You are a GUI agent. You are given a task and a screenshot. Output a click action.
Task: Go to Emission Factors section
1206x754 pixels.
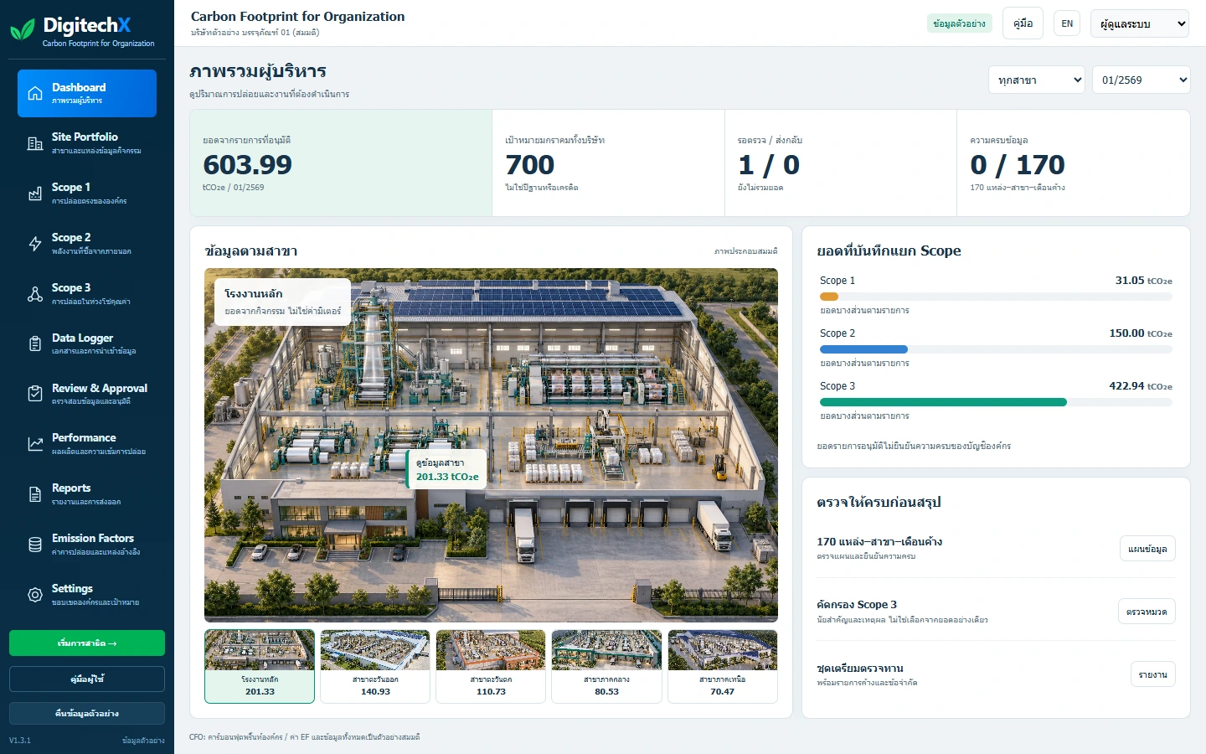tap(87, 545)
